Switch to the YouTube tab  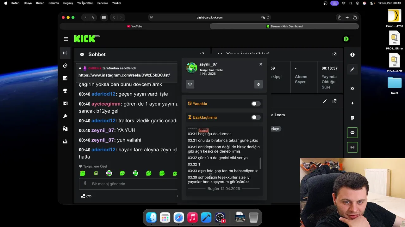point(134,26)
